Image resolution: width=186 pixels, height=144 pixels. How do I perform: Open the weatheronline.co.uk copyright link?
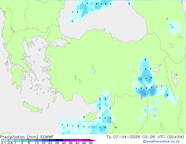pos(161,141)
